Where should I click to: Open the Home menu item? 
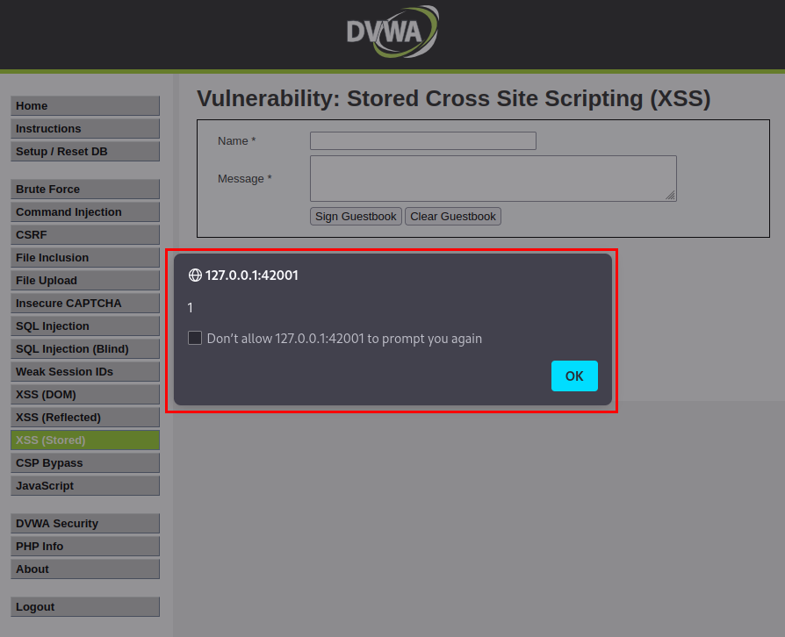tap(85, 106)
